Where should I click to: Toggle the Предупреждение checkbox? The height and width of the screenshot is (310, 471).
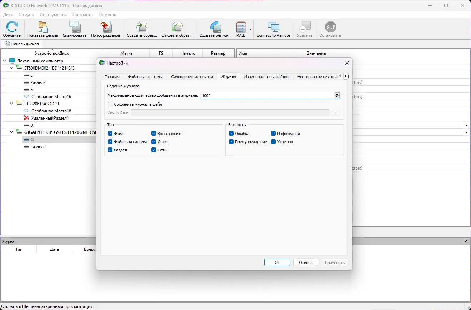(x=231, y=142)
